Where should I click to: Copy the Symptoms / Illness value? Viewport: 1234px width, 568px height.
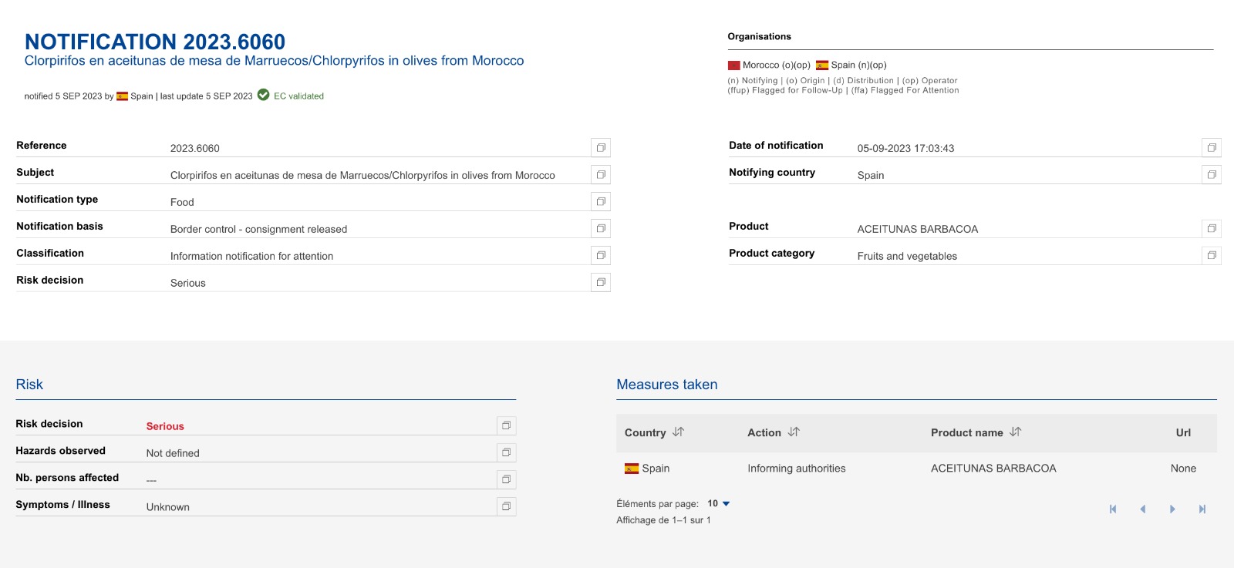507,506
